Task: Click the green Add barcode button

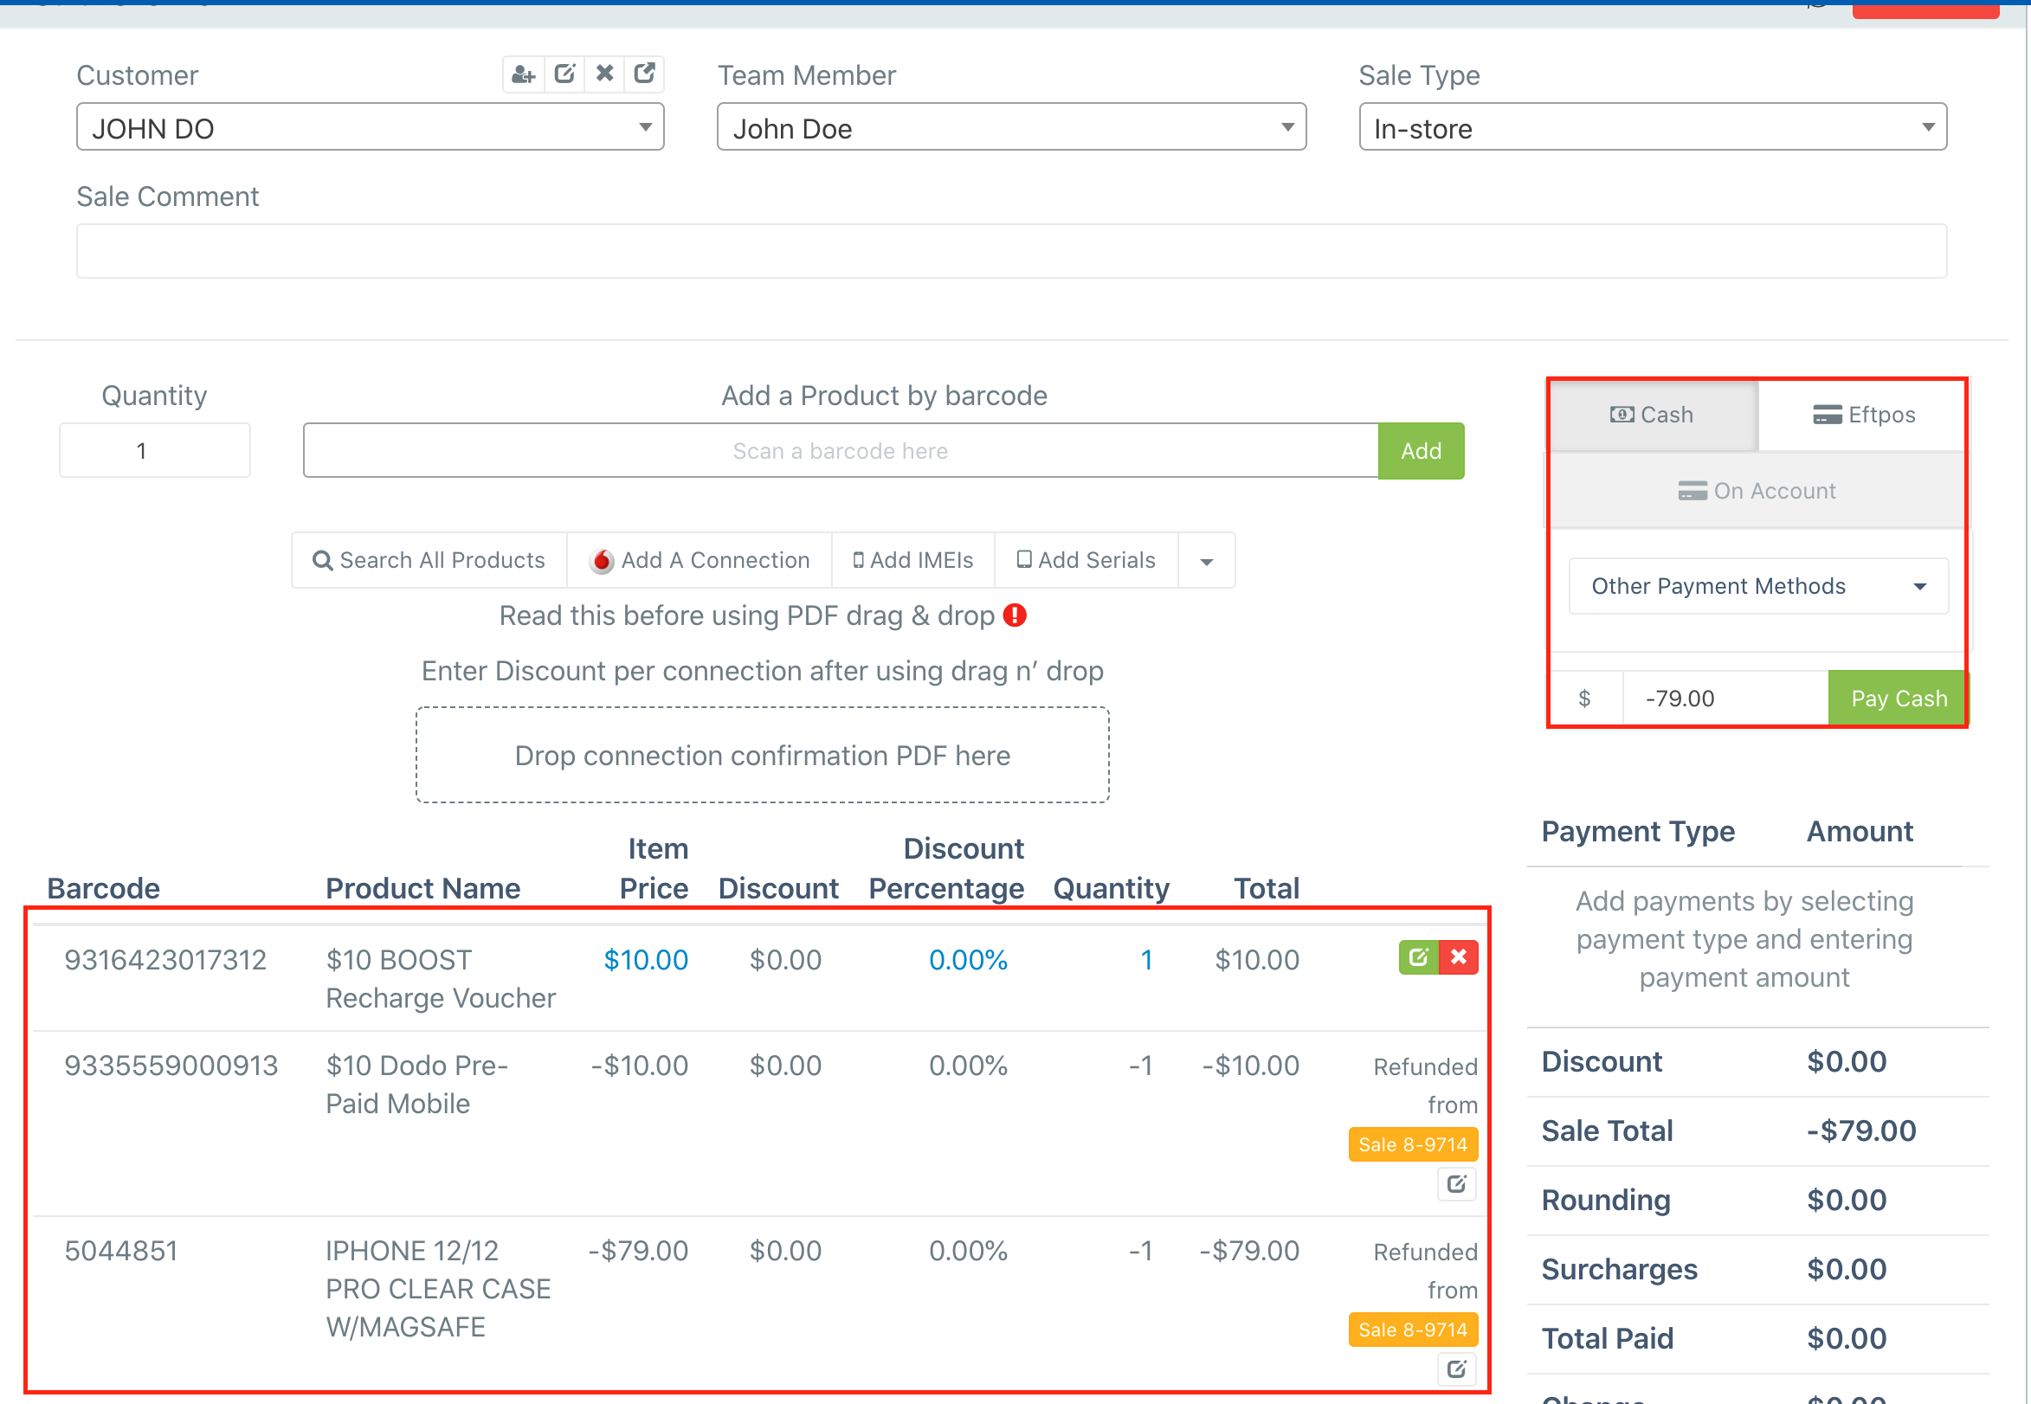Action: pyautogui.click(x=1422, y=451)
